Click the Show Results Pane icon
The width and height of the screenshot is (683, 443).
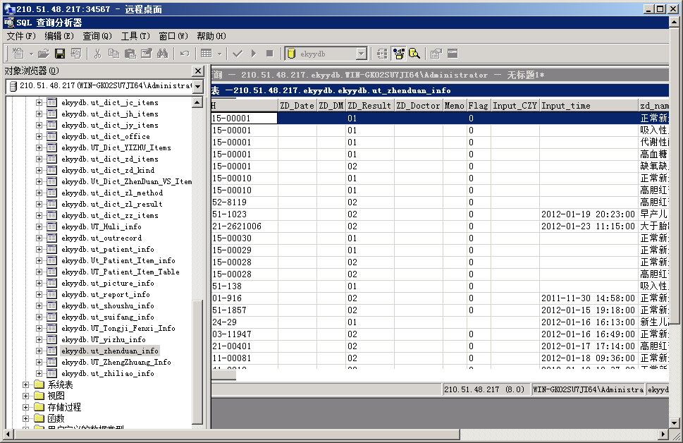tap(453, 54)
